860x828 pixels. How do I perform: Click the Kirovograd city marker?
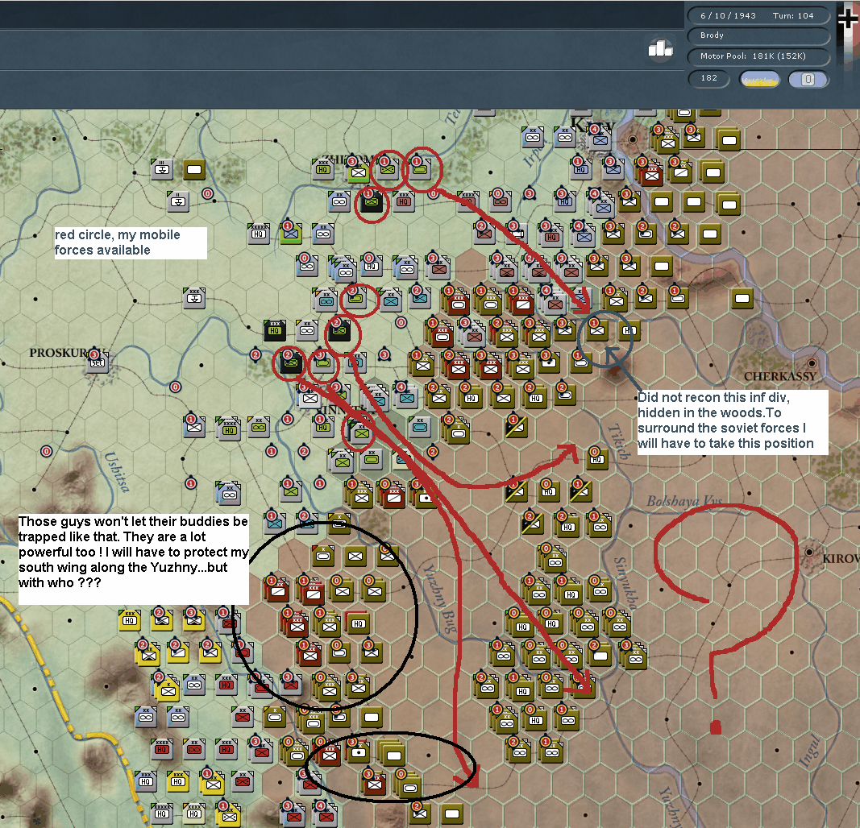tap(810, 552)
